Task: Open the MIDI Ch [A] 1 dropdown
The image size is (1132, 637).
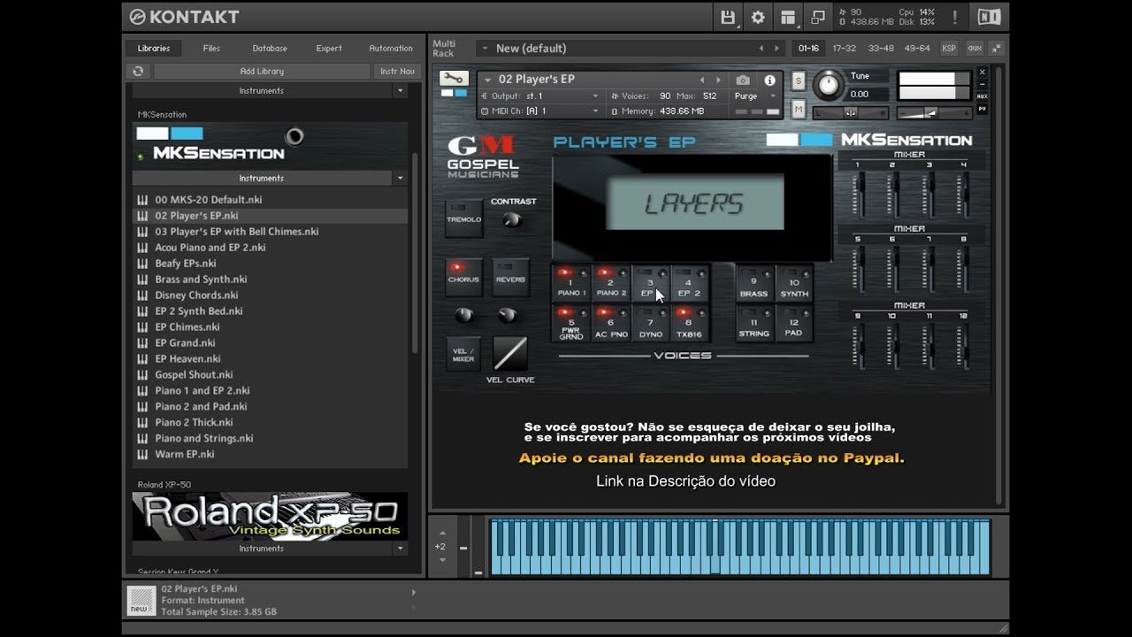Action: tap(540, 111)
